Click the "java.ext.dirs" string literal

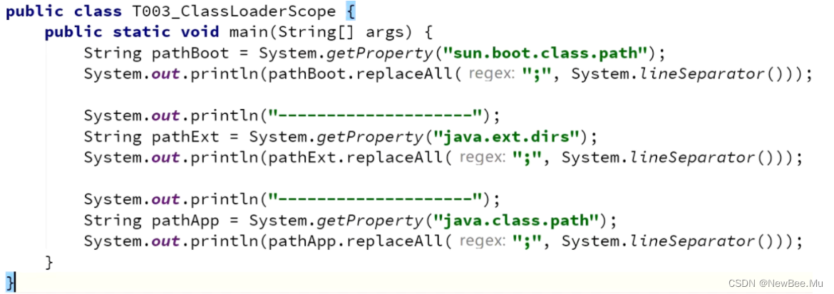(506, 137)
